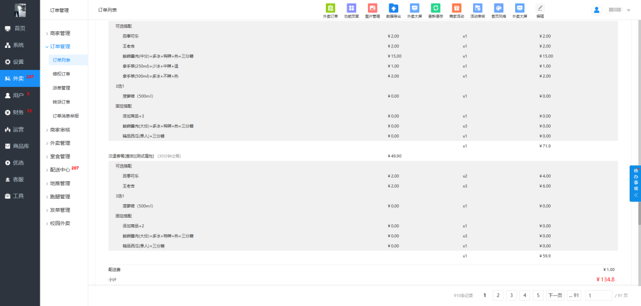Click the user avatar icon at top right
This screenshot has height=306, width=641.
coord(596,10)
